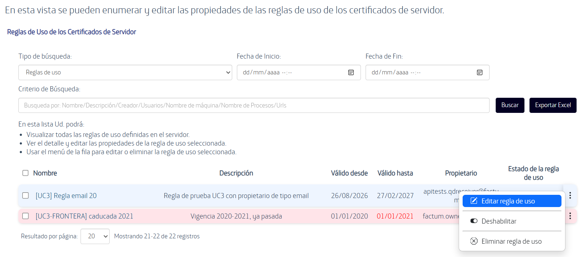
Task: Select Deshabilitar in the context menu
Action: click(x=512, y=221)
